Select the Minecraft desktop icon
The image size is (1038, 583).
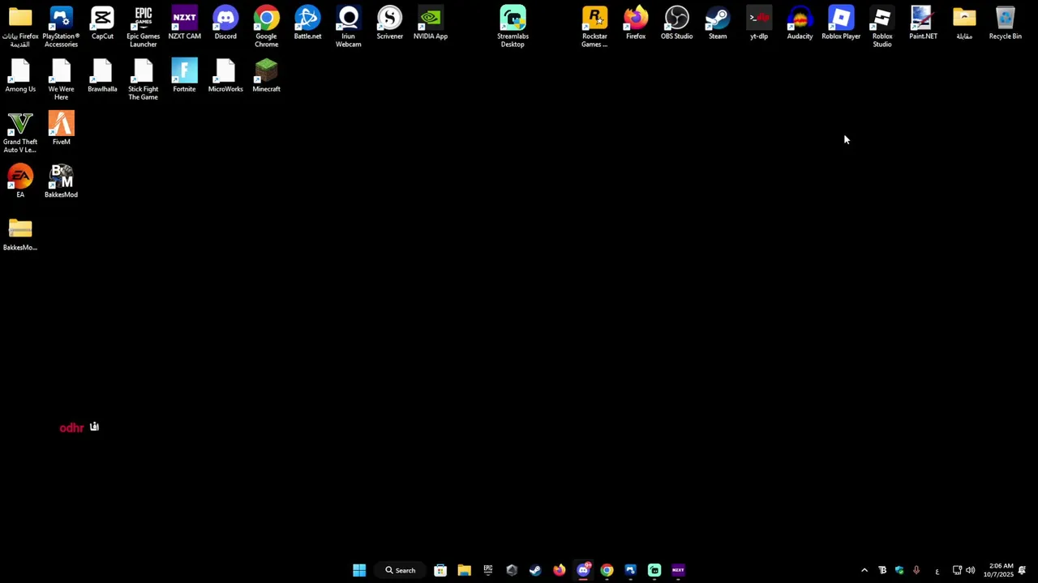pyautogui.click(x=266, y=76)
